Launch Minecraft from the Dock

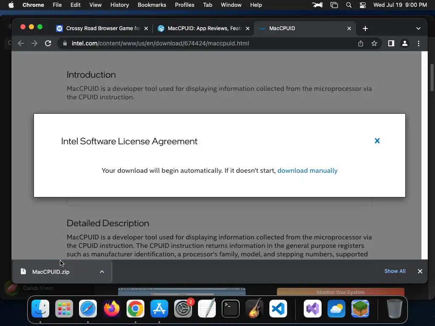(360, 309)
